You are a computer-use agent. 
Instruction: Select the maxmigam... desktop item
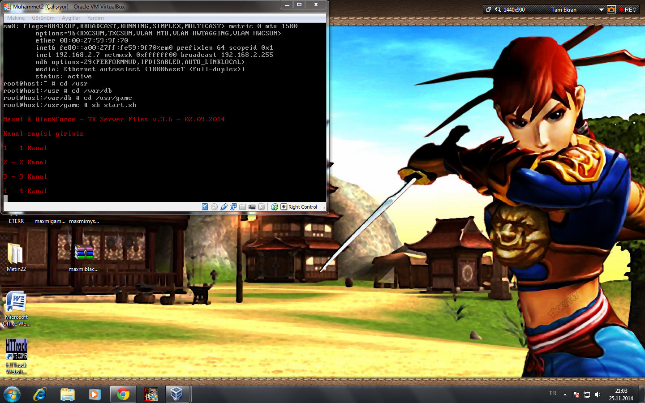(50, 221)
